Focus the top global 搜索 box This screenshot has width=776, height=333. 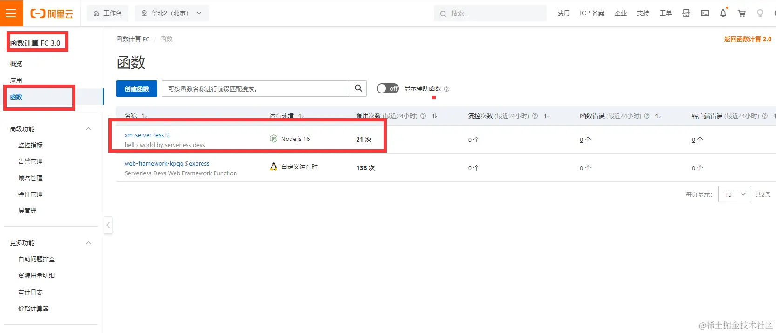[x=490, y=13]
